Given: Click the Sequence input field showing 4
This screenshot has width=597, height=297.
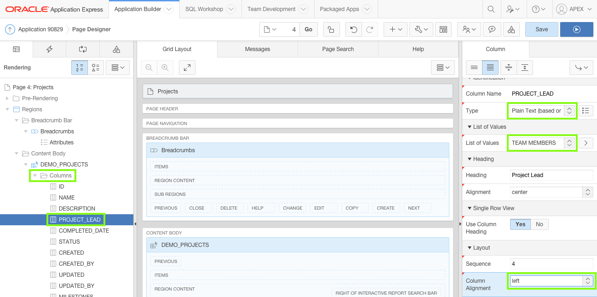Looking at the screenshot, I should tap(551, 263).
